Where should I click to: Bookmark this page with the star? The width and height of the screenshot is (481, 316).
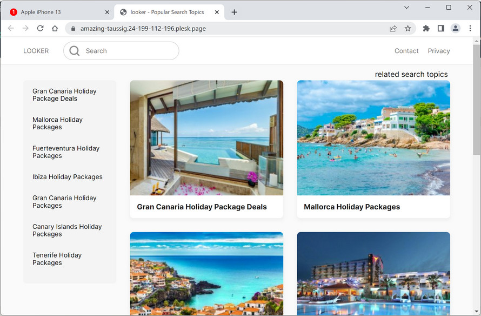(x=407, y=29)
